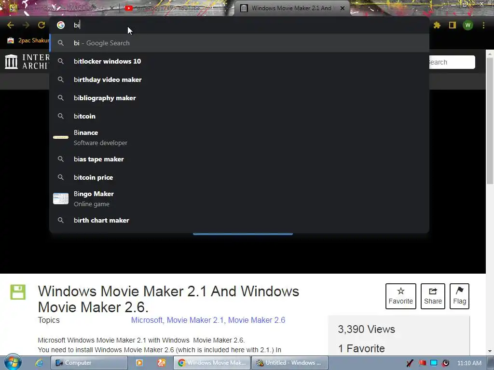
Task: Launch Internet Explorer from the taskbar
Action: (39, 363)
